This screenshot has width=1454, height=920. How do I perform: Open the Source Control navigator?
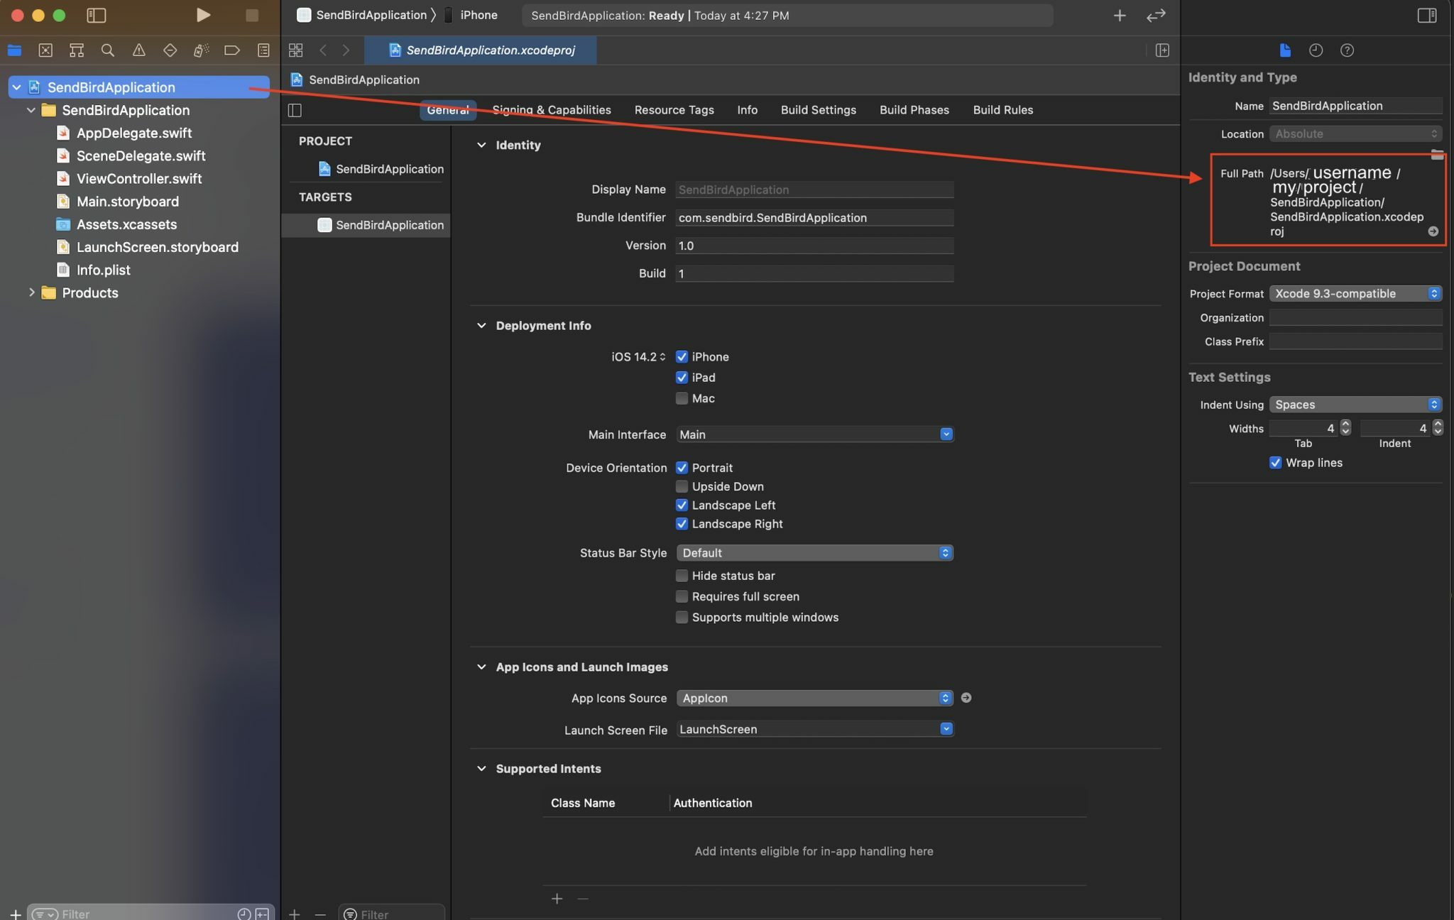click(45, 50)
